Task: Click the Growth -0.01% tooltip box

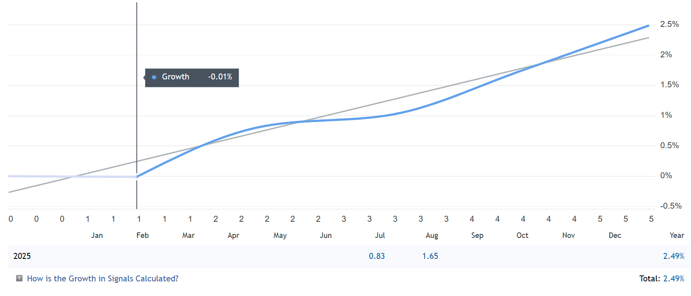Action: (x=192, y=77)
